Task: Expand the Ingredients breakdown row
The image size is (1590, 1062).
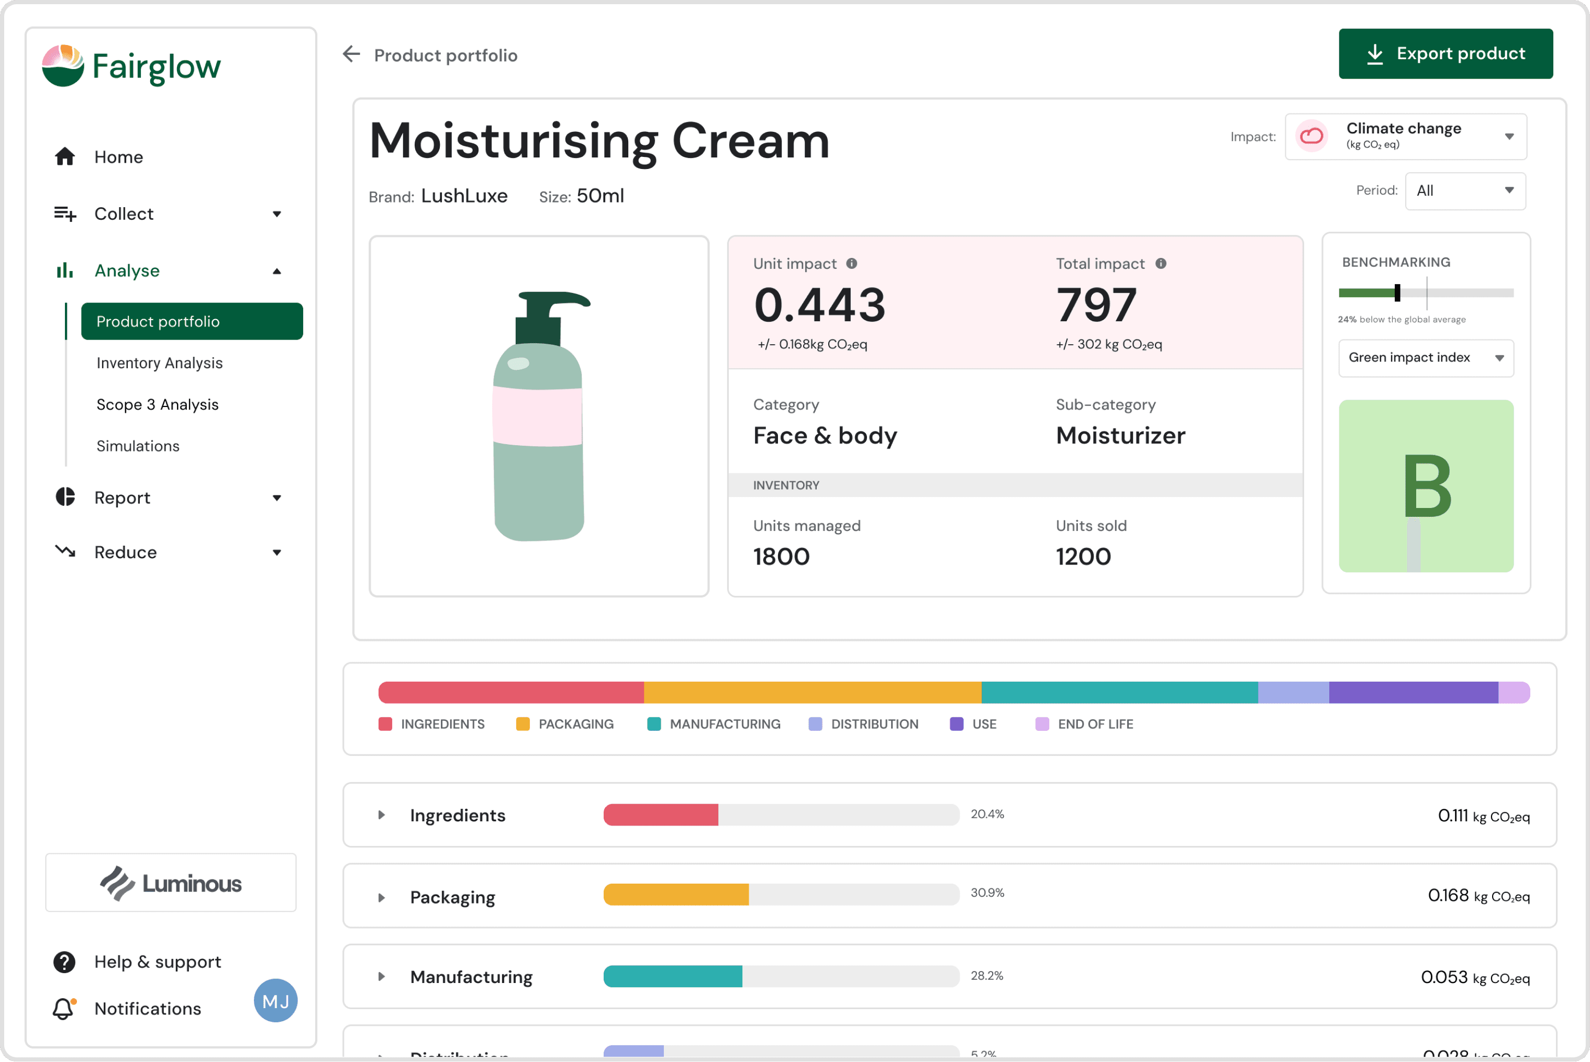Action: pyautogui.click(x=382, y=815)
